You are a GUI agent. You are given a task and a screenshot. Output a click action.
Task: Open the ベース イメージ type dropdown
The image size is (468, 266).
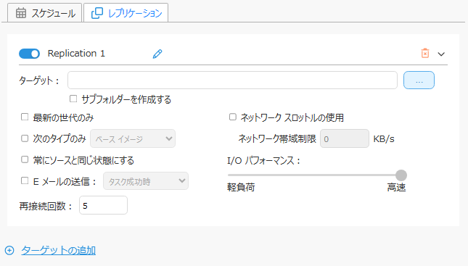(x=133, y=138)
